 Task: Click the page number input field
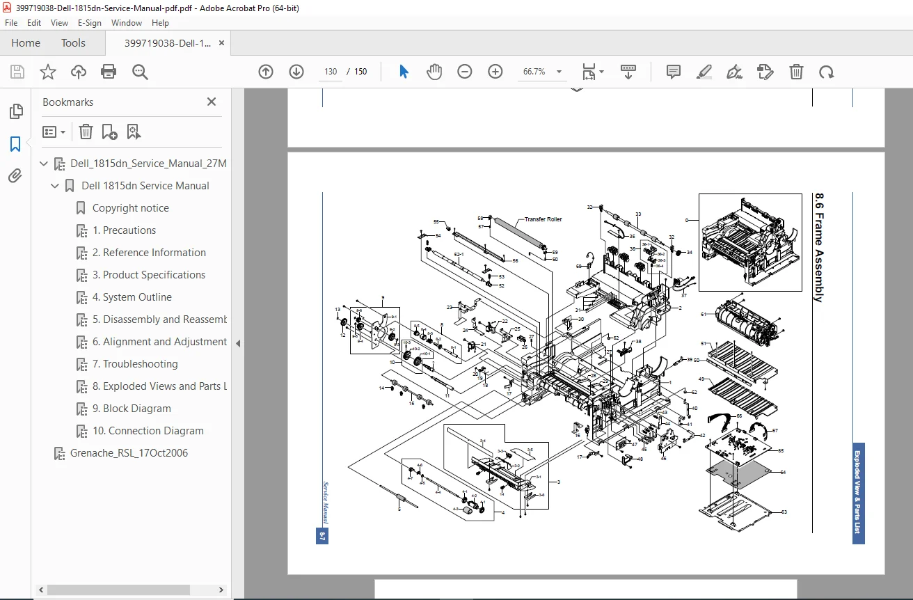[331, 72]
